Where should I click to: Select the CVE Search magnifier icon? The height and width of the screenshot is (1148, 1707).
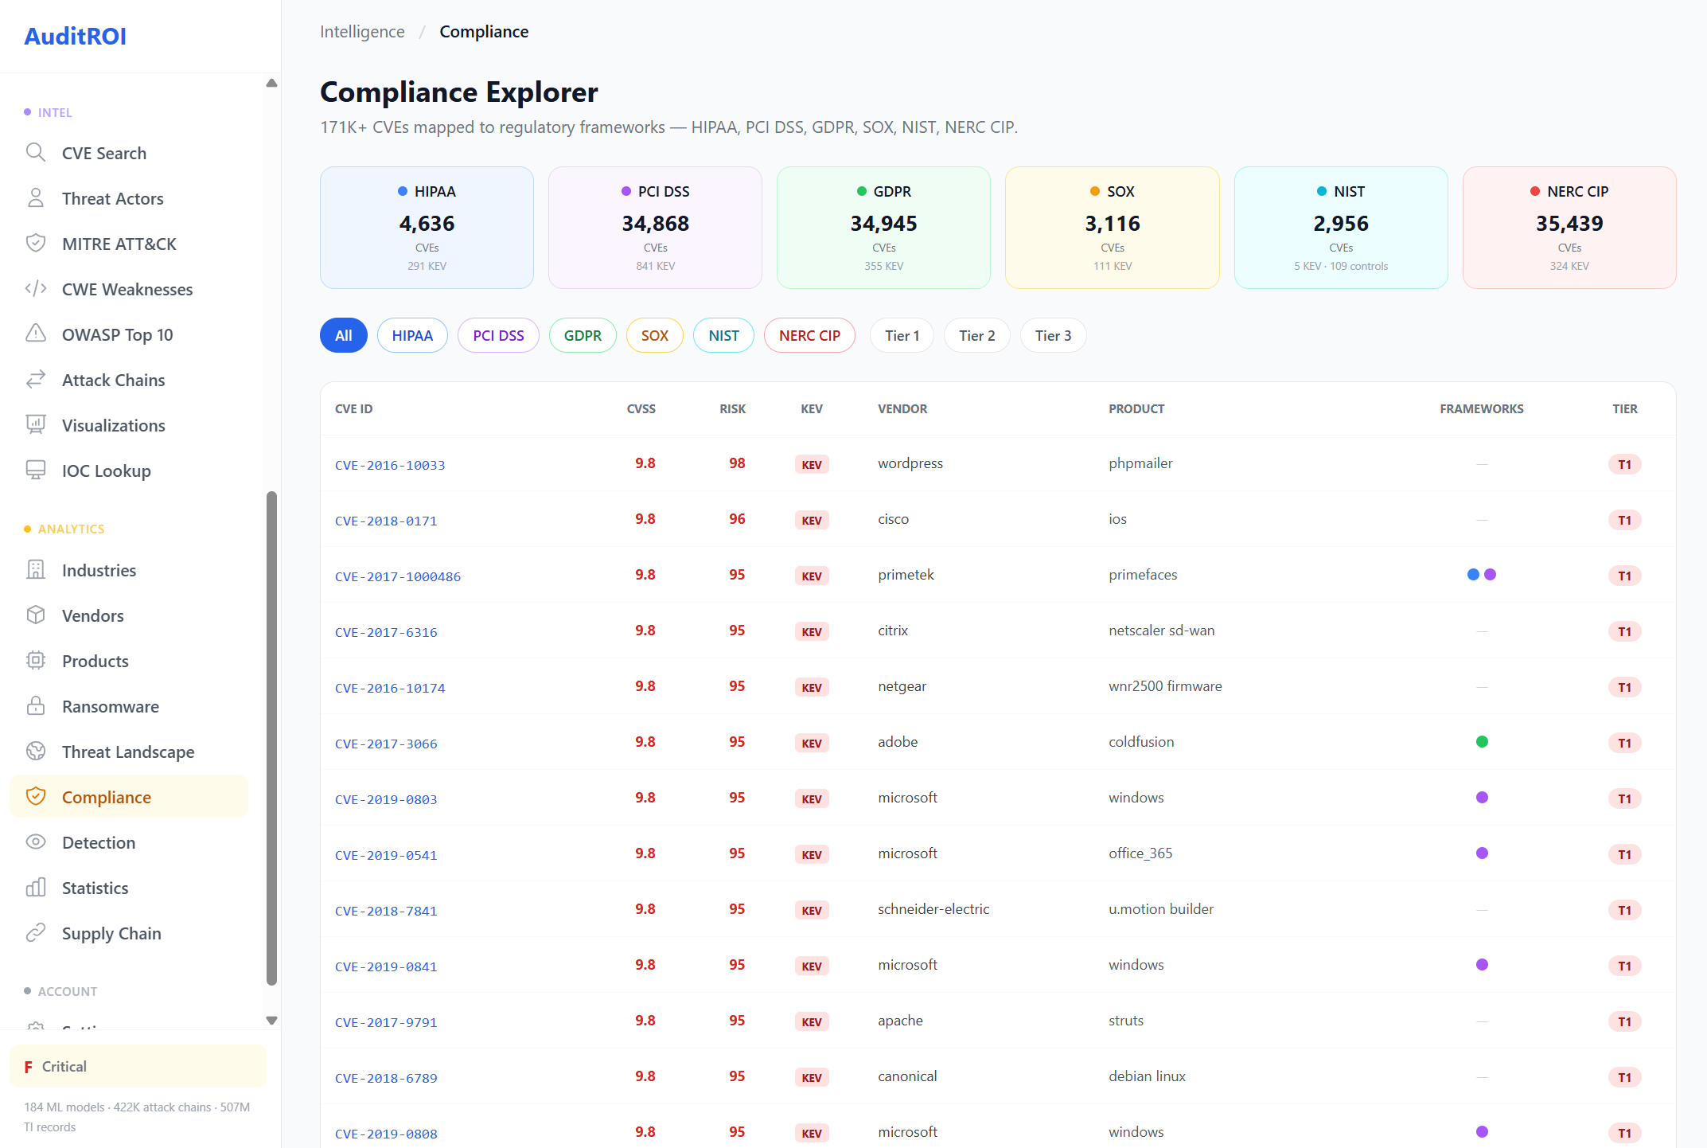[x=36, y=152]
